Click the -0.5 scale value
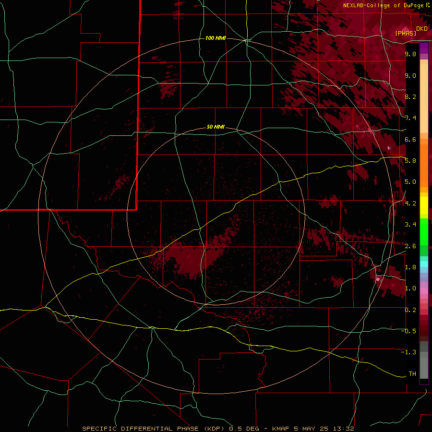The width and height of the screenshot is (432, 432). [x=408, y=331]
